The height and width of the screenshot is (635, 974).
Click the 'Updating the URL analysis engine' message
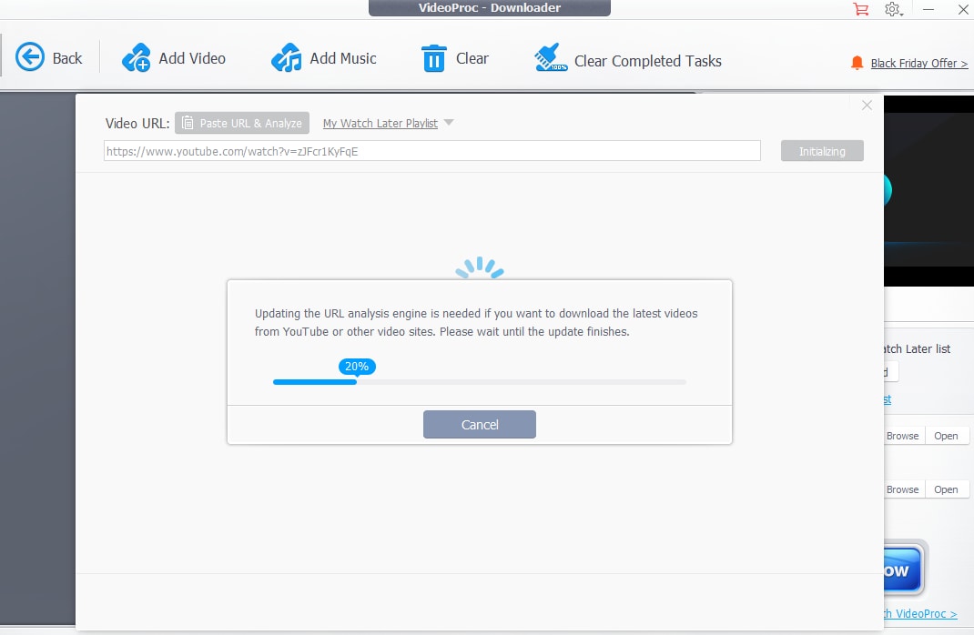click(476, 322)
